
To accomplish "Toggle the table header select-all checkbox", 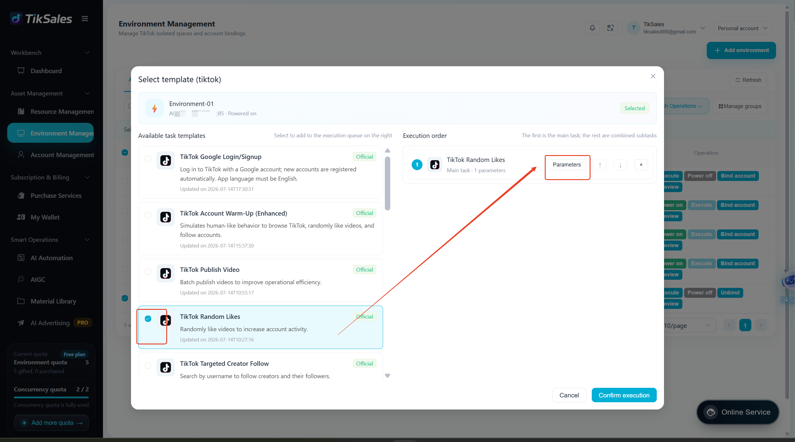I will click(x=125, y=152).
